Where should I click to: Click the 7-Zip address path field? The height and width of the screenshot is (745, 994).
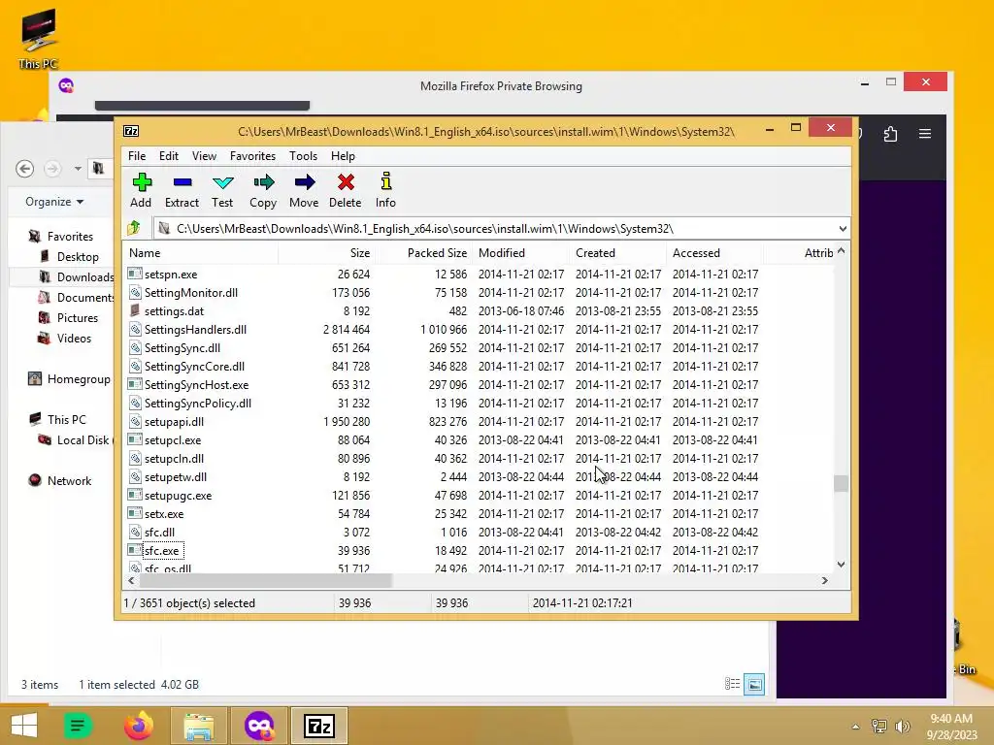pyautogui.click(x=501, y=229)
